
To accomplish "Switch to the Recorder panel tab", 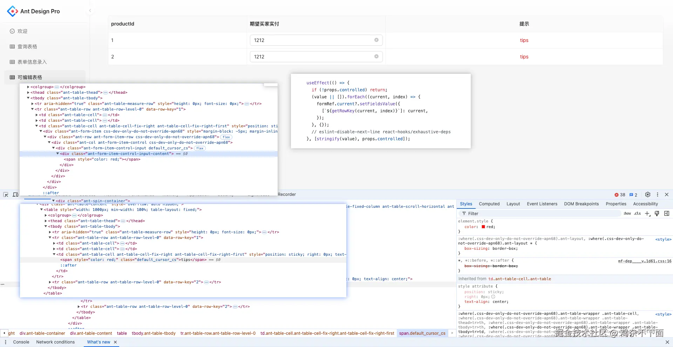I will pos(287,194).
